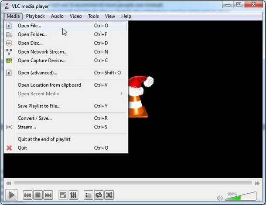The image size is (266, 205).
Task: Click the slower rewind arrows icon
Action: coord(9,183)
